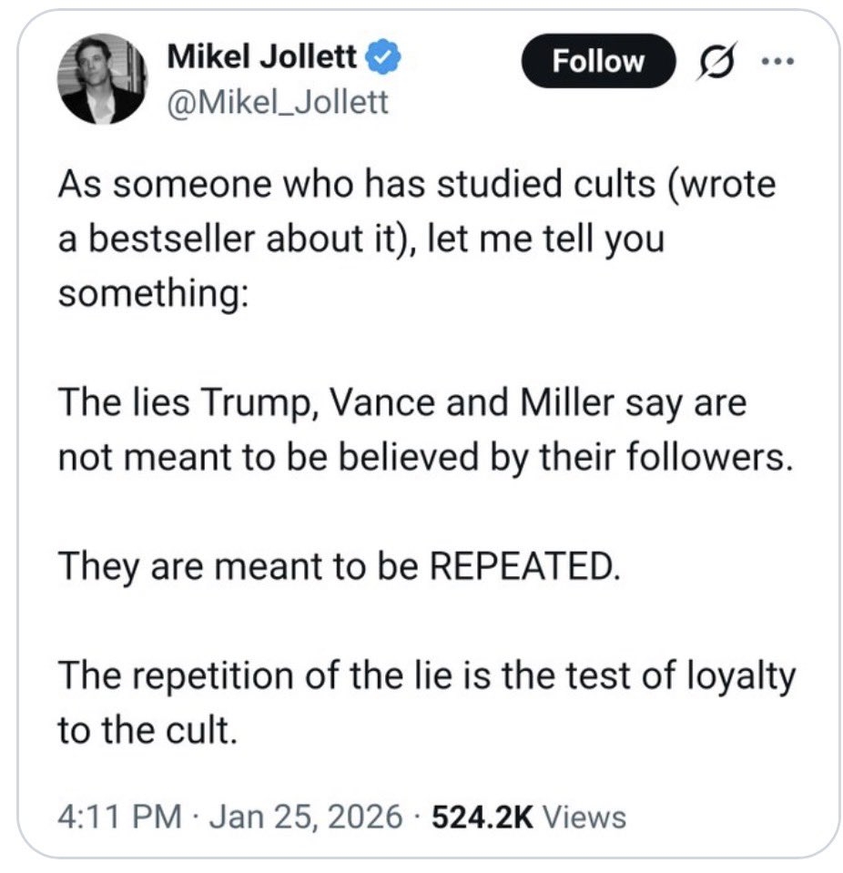The width and height of the screenshot is (843, 873).
Task: Click the blue verified checkmark badge
Action: (380, 60)
